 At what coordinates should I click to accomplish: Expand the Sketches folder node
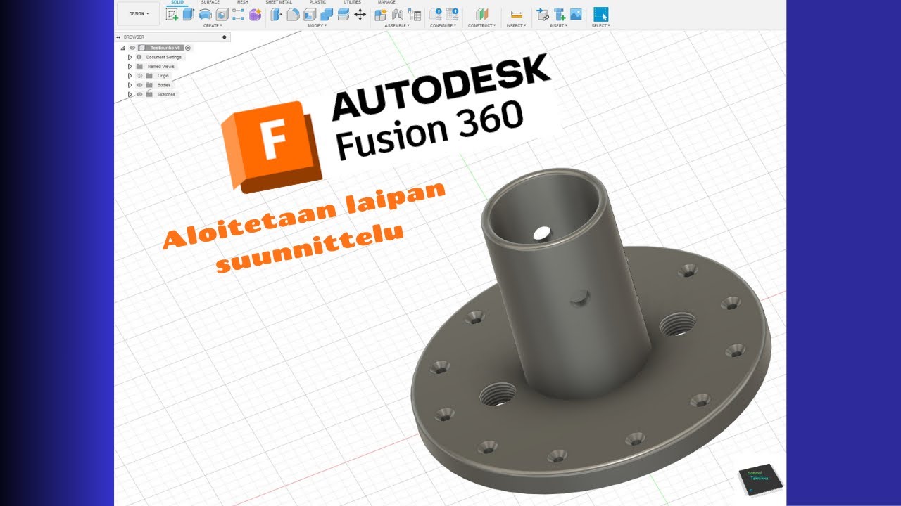click(x=130, y=94)
